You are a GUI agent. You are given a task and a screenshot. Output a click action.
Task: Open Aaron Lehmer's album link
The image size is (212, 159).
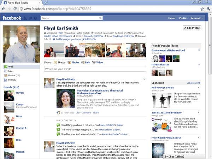110,130
